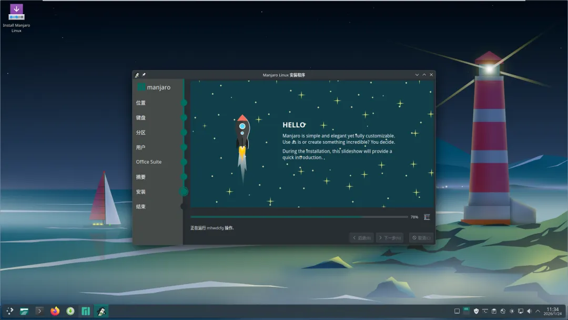Select the 结束 step in sidebar

point(141,206)
